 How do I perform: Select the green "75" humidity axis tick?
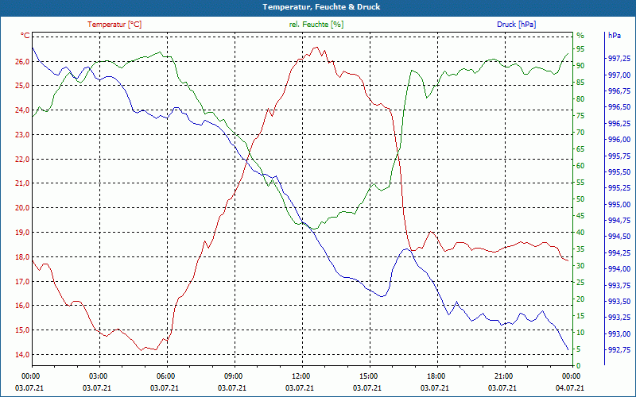click(x=580, y=116)
